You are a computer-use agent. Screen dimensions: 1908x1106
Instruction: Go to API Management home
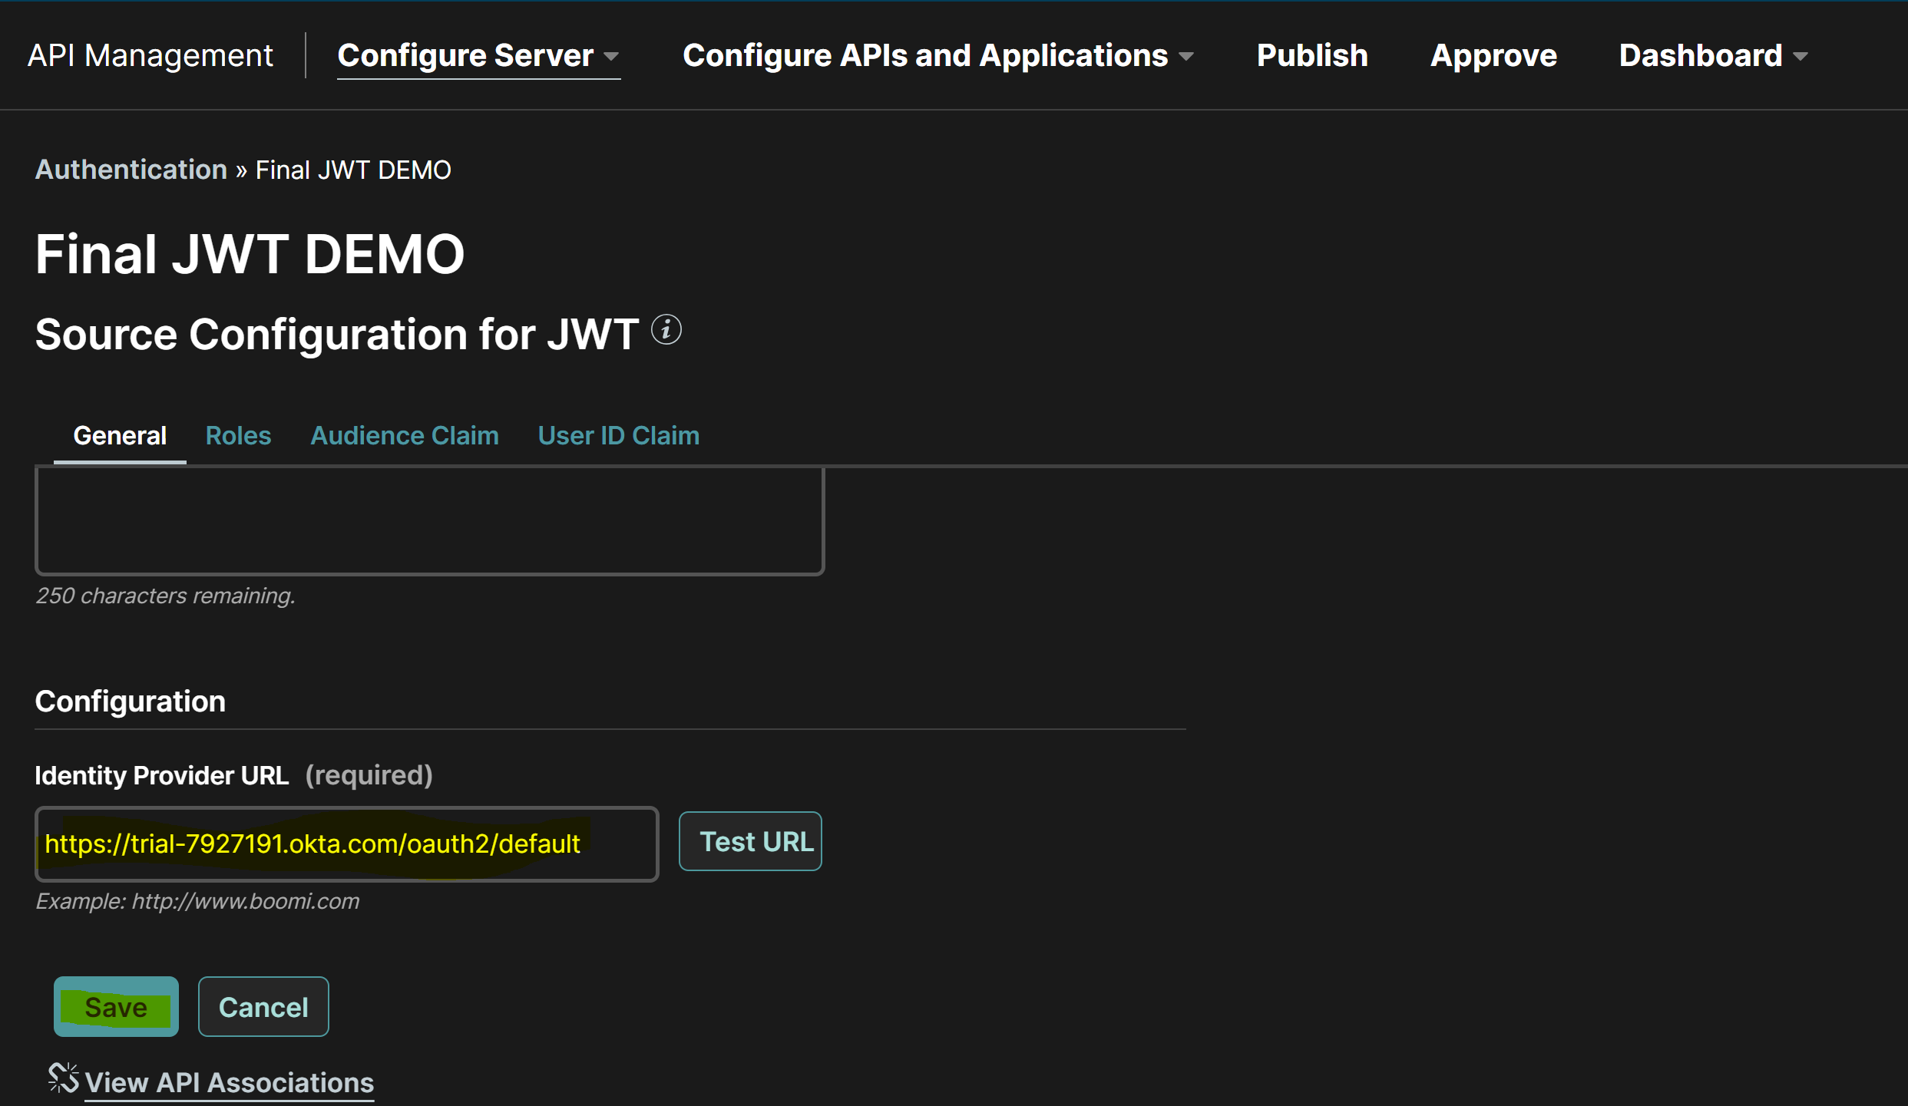[150, 54]
